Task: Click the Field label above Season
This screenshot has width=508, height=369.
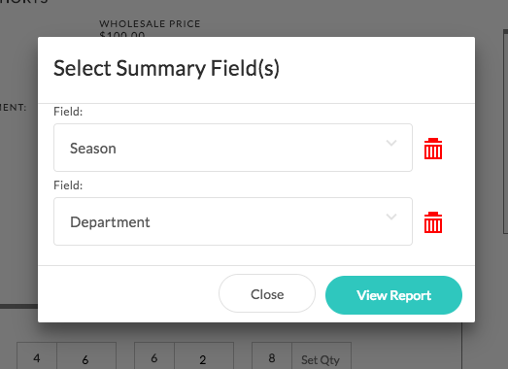Action: coord(68,112)
